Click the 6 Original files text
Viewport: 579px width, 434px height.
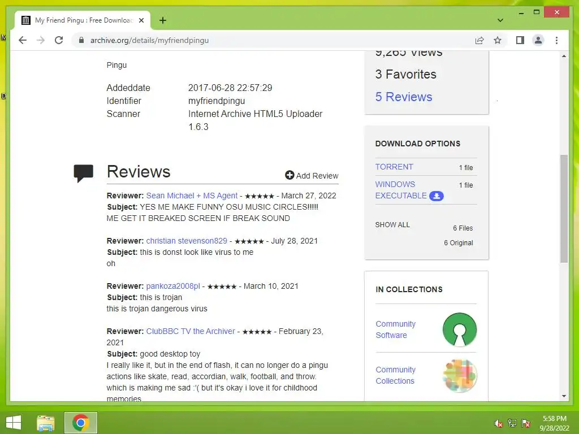(x=458, y=243)
